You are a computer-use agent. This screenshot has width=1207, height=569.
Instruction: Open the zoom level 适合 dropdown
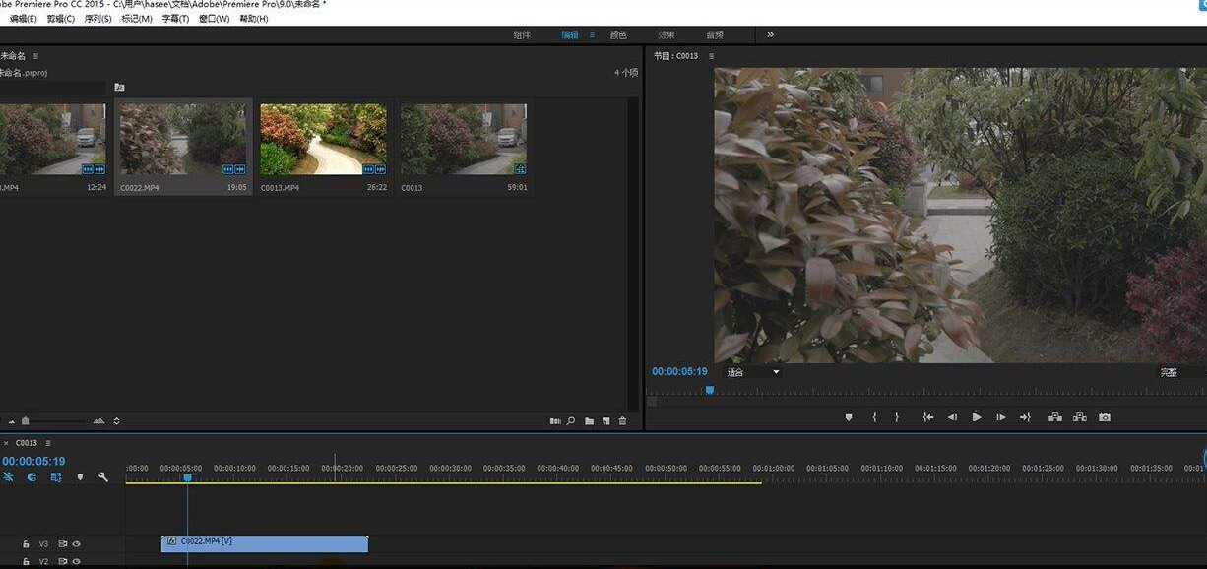753,372
